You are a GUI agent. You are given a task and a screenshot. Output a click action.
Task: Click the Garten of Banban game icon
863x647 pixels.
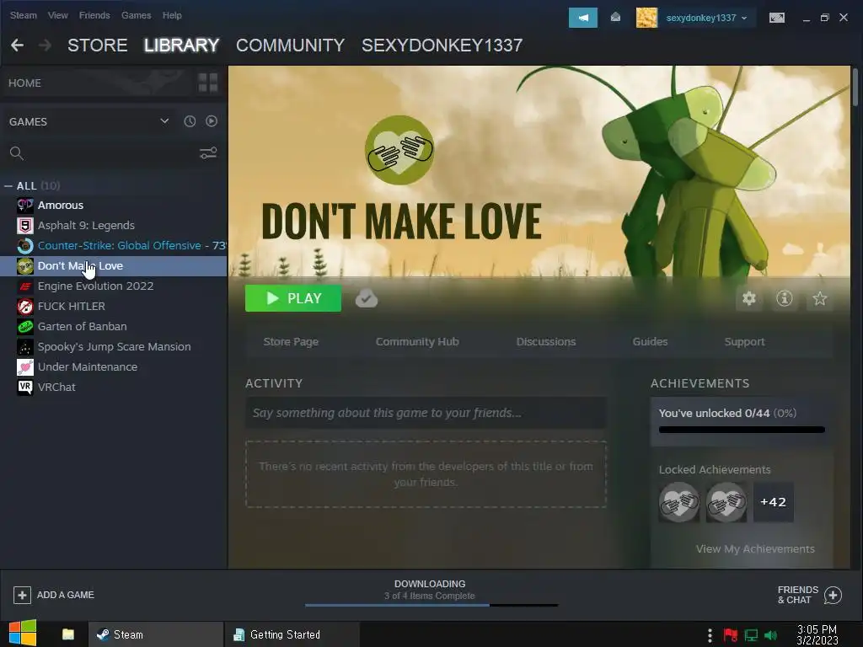tap(24, 326)
